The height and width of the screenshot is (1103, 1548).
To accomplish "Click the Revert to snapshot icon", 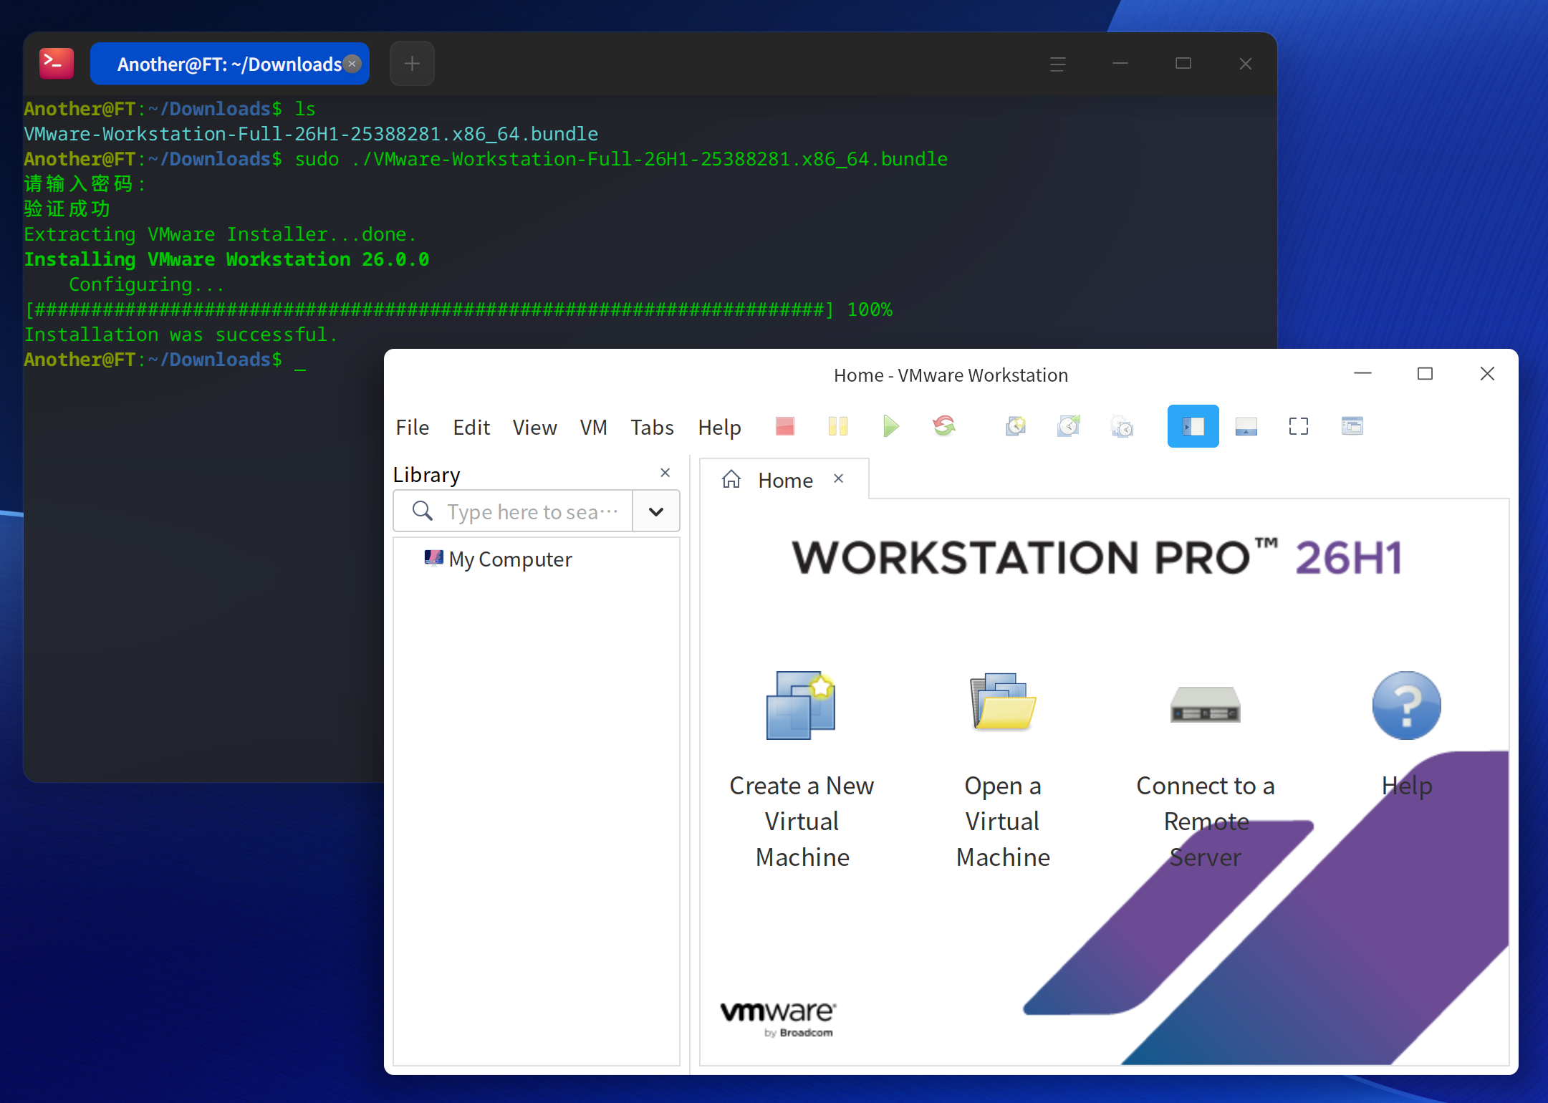I will point(1069,427).
